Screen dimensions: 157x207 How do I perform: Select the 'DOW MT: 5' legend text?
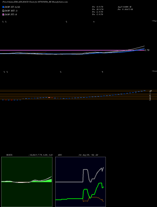point(11,11)
